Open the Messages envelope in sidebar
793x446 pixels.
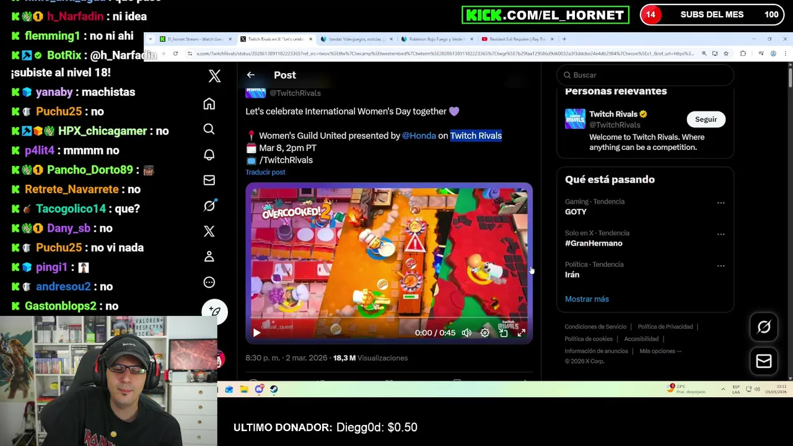209,180
